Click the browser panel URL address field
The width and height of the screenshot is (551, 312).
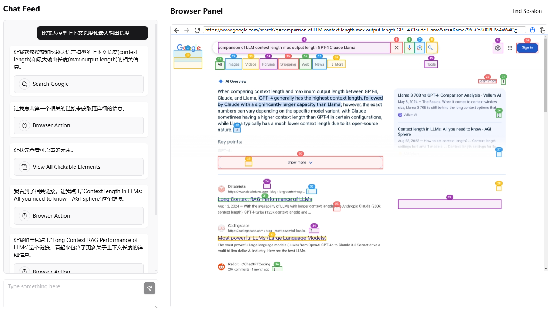(364, 30)
